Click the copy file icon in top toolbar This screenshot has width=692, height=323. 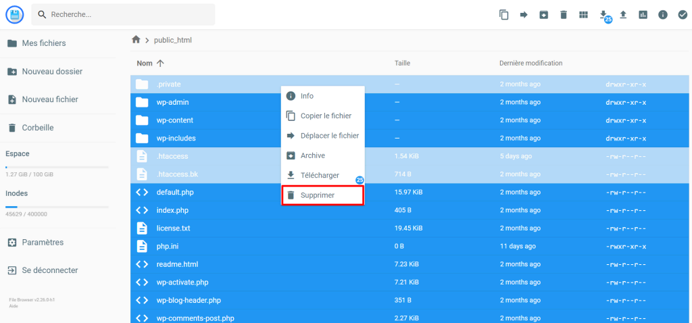click(x=503, y=15)
